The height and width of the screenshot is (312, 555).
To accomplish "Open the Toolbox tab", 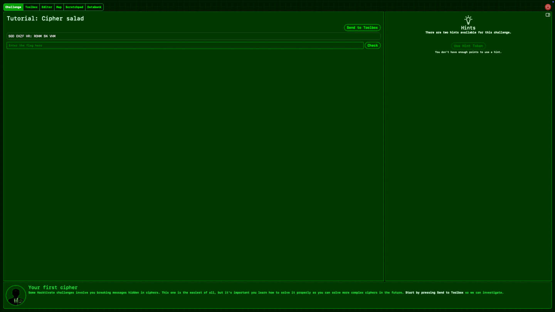I will click(31, 7).
